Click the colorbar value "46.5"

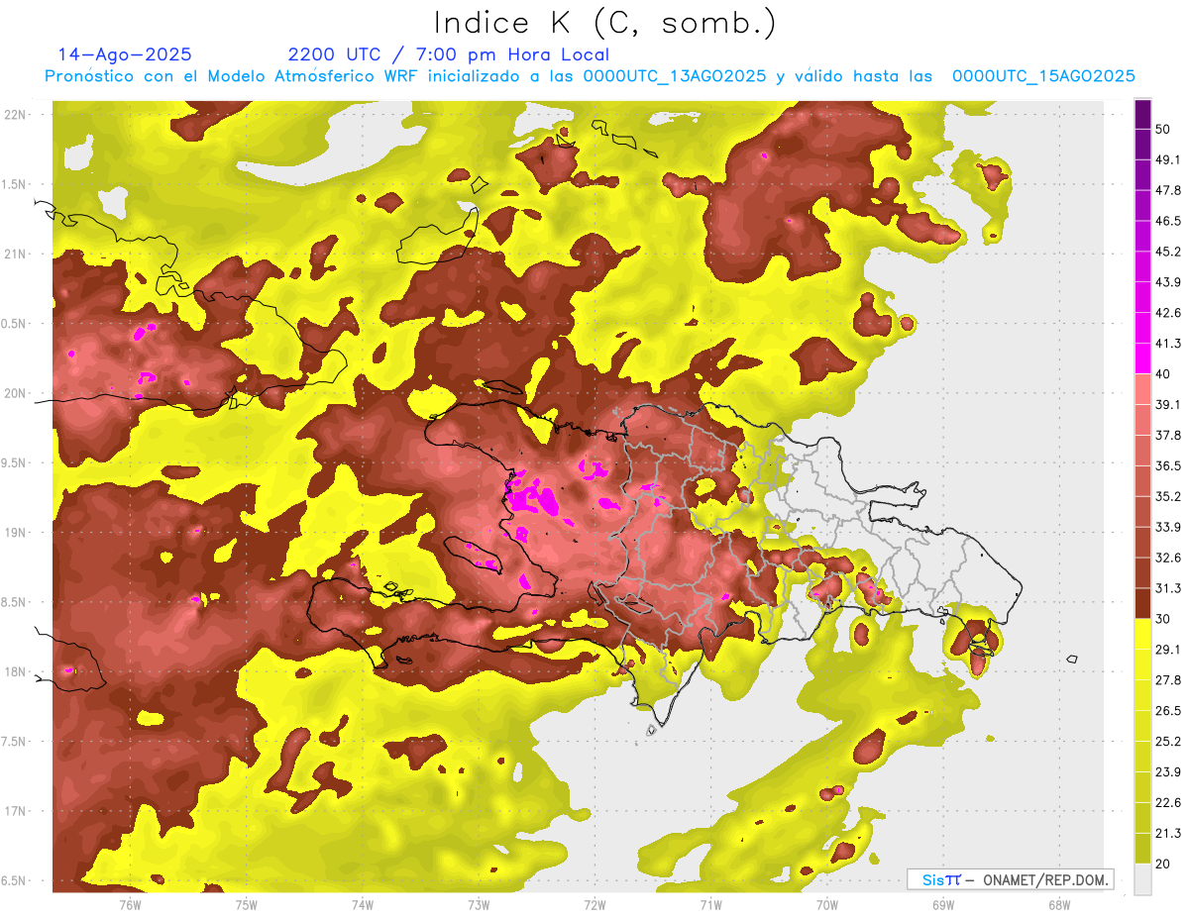point(1167,220)
